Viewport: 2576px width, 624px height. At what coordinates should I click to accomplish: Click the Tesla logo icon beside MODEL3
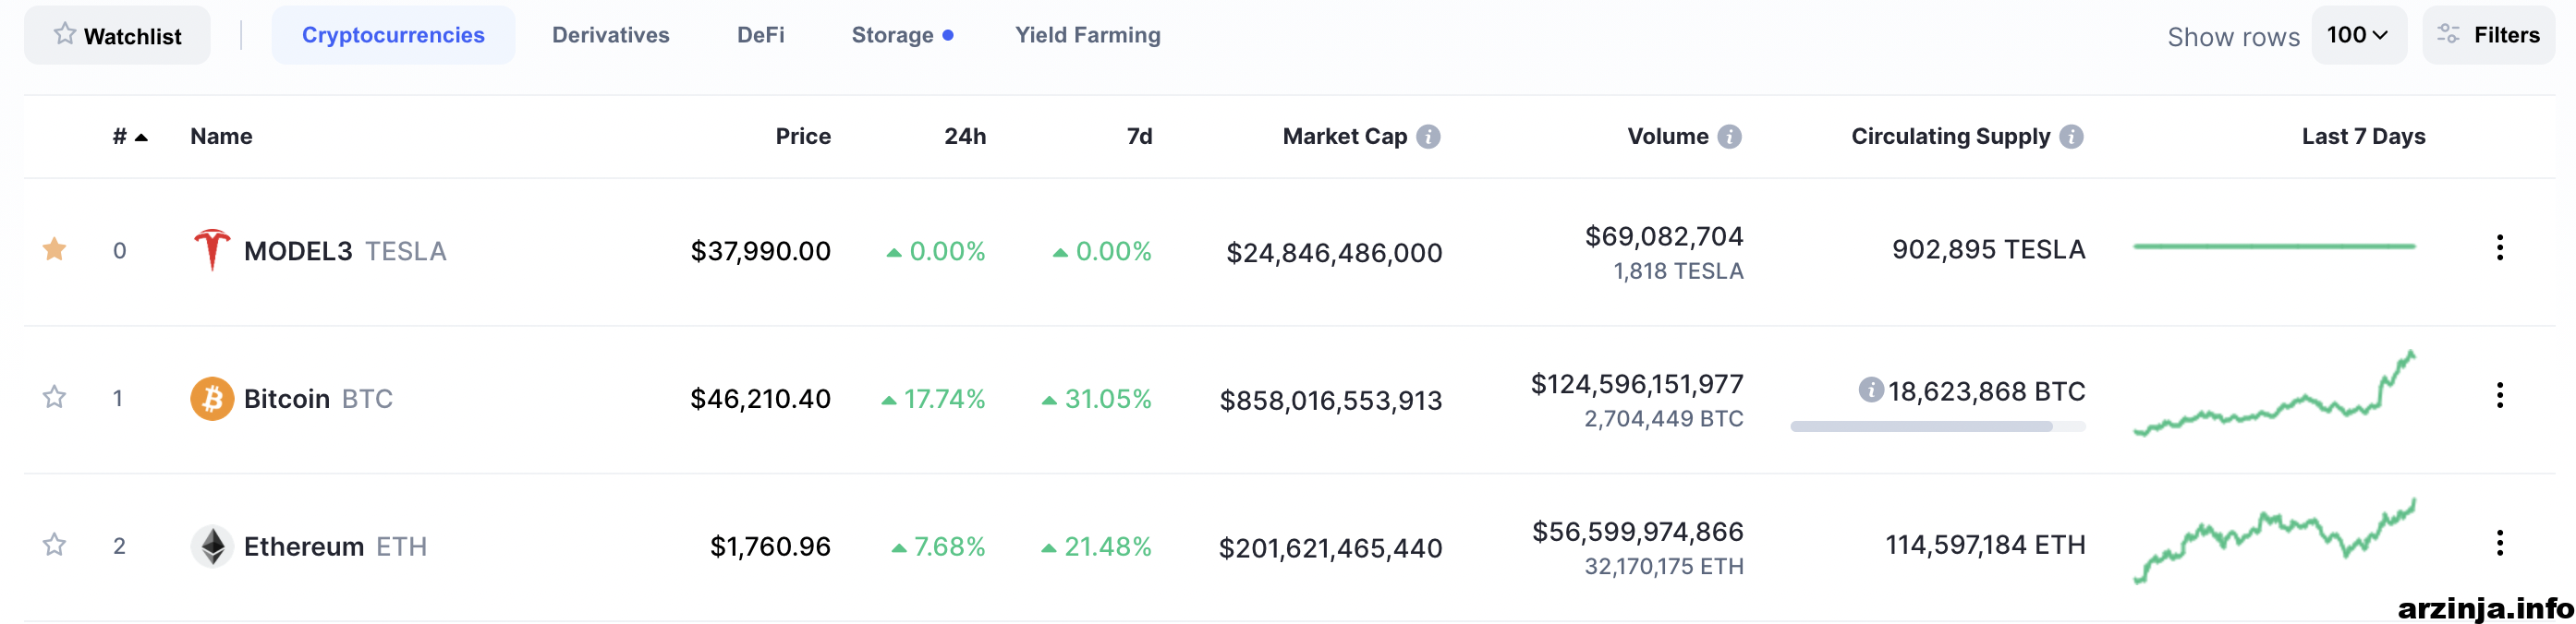pos(212,249)
